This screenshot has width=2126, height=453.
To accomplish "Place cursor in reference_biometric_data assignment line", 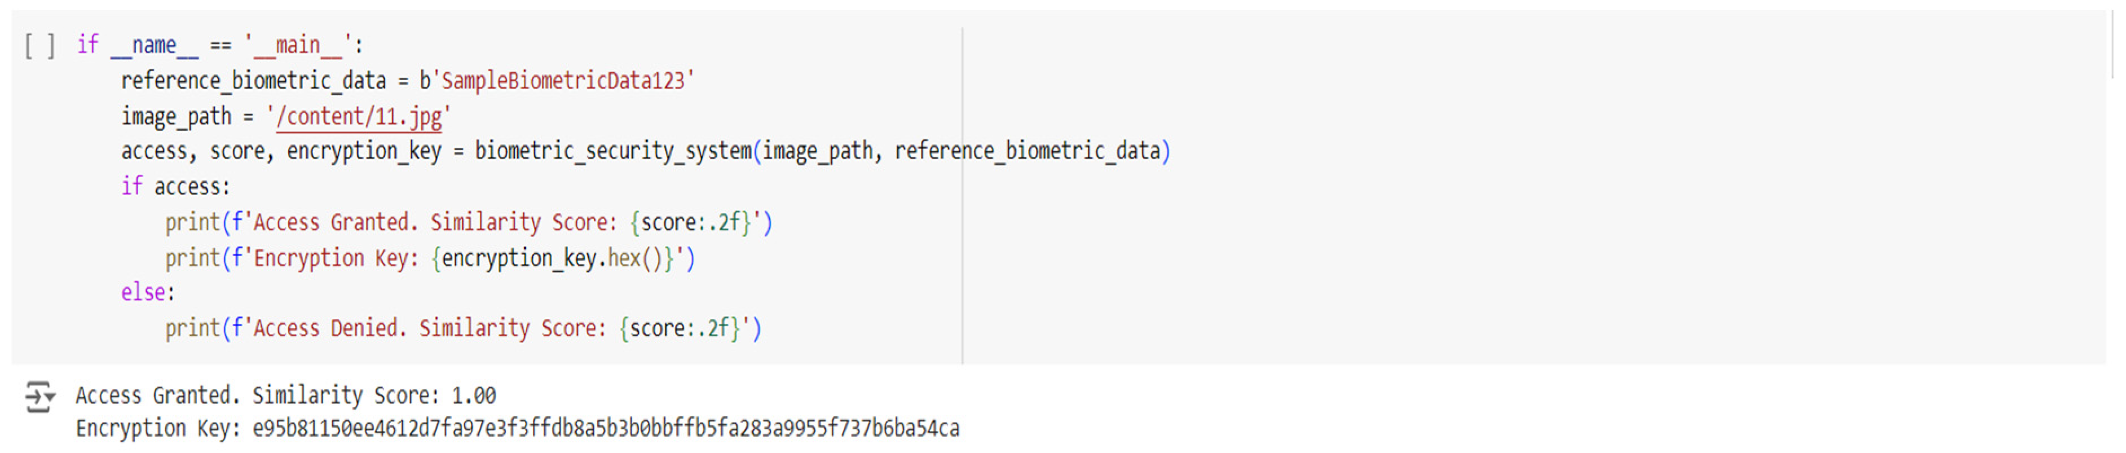I will click(253, 81).
